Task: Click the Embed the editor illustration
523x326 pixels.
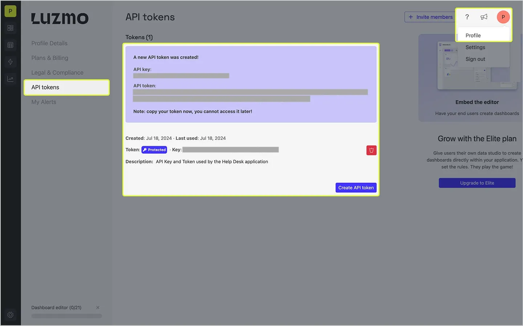Action: pyautogui.click(x=477, y=65)
